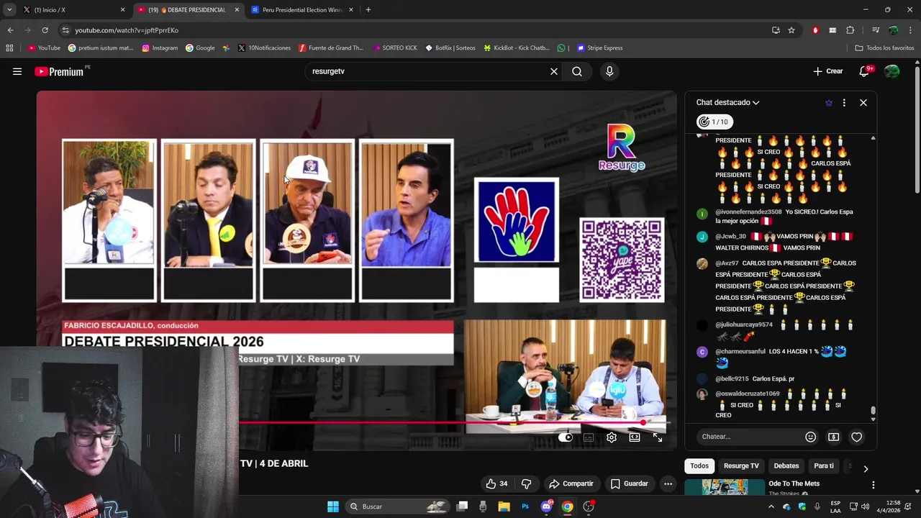Select the Debates filter chip
921x518 pixels.
[786, 466]
